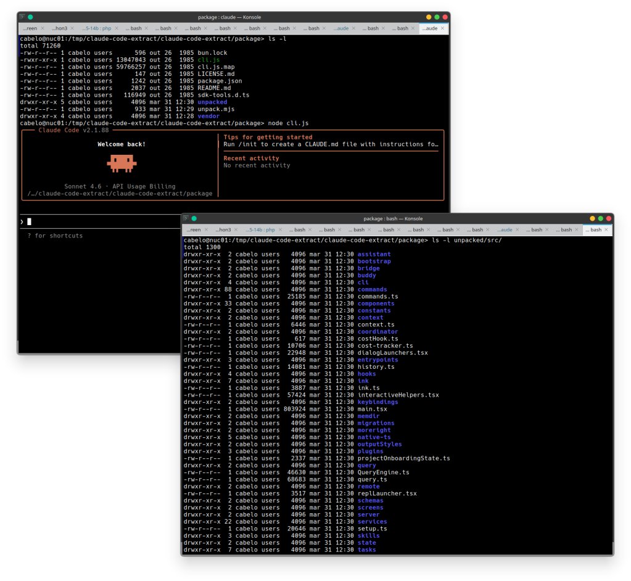Switch to the blue 'aude' tab in the bash window
This screenshot has width=631, height=581.
[x=505, y=229]
